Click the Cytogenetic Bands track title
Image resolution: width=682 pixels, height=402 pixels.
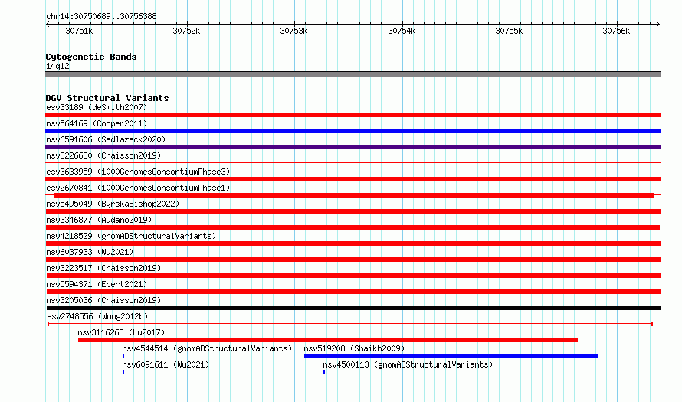(91, 57)
